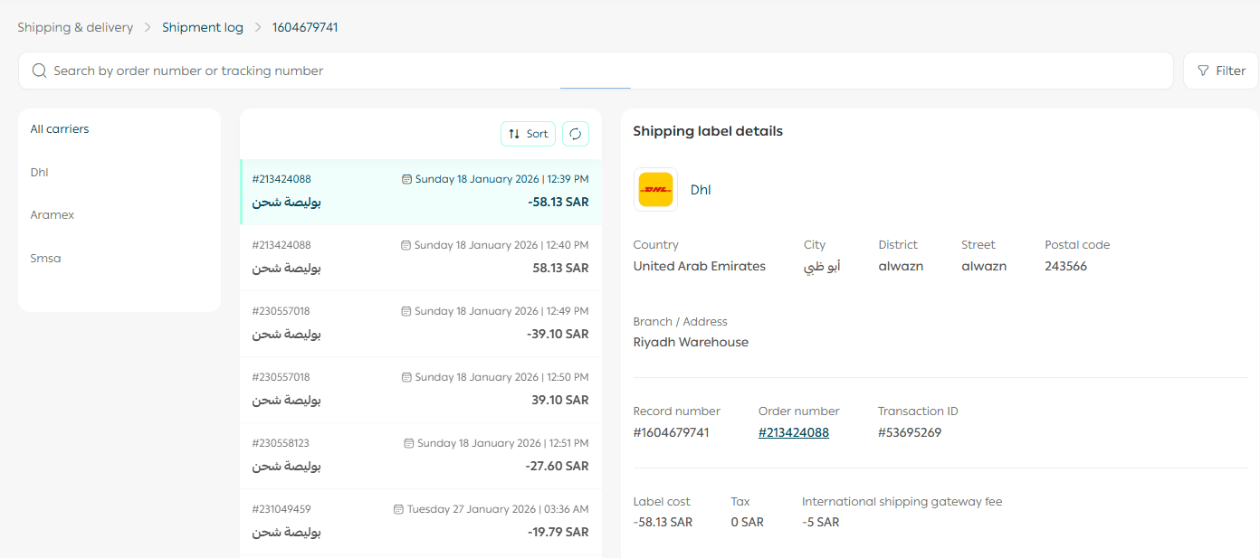Click calendar icon on 12:39 PM entry
This screenshot has width=1260, height=558.
(x=406, y=179)
